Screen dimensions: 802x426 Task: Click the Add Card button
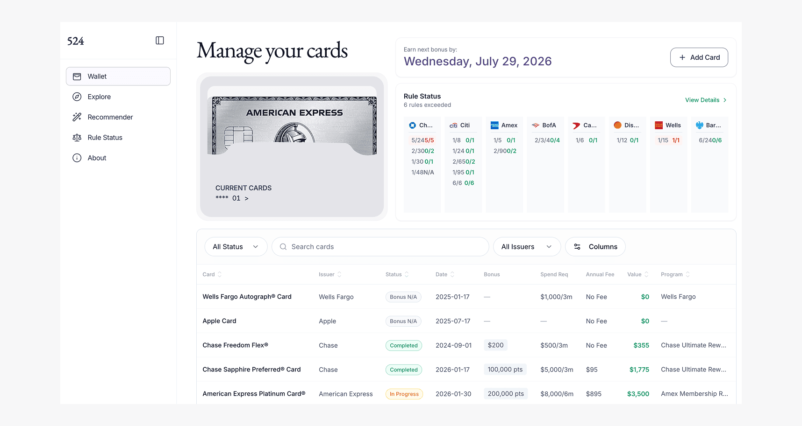699,57
